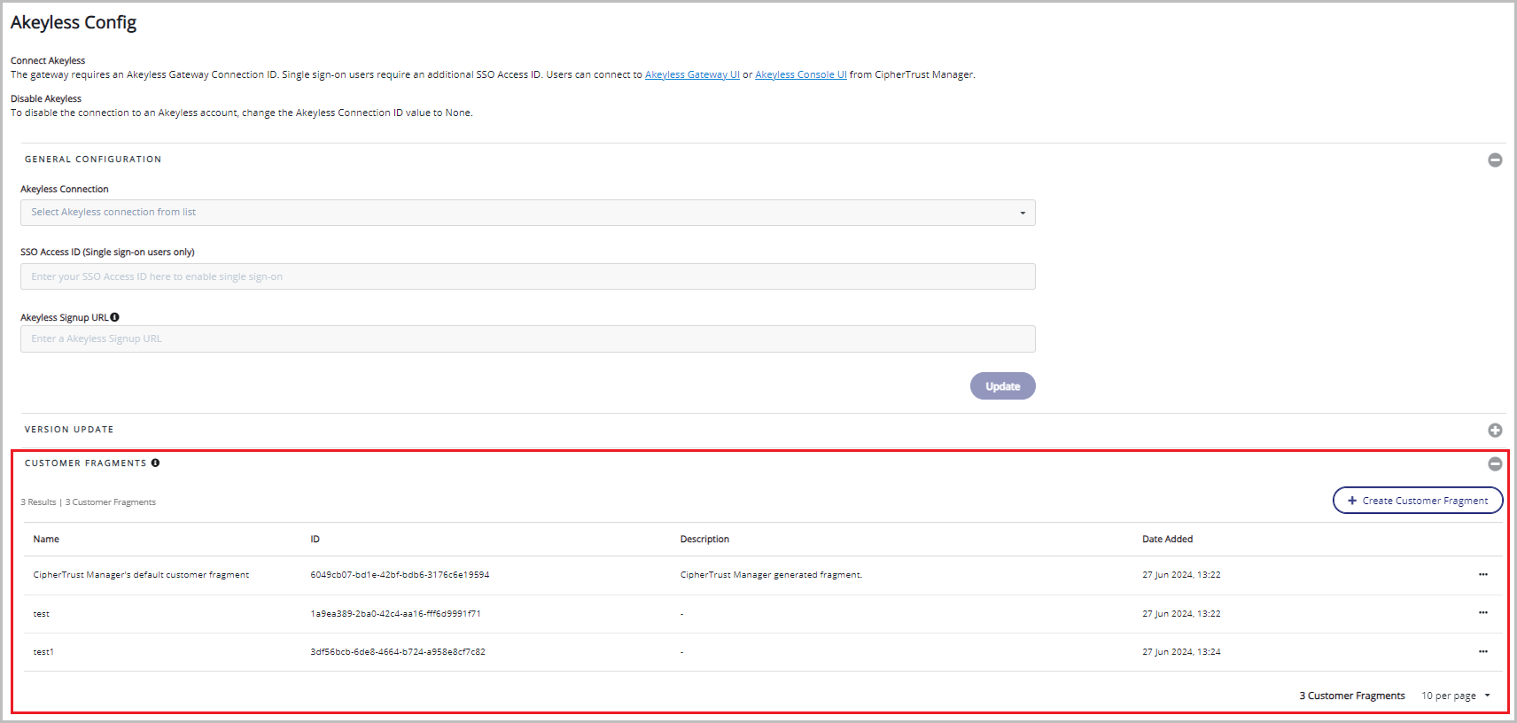Open actions menu for test1 fragment row

1482,652
